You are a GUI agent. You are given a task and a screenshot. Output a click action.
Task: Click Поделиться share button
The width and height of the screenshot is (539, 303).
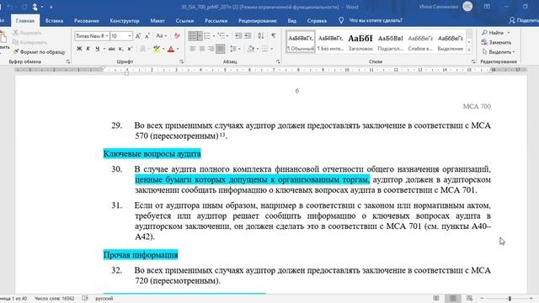click(x=524, y=20)
